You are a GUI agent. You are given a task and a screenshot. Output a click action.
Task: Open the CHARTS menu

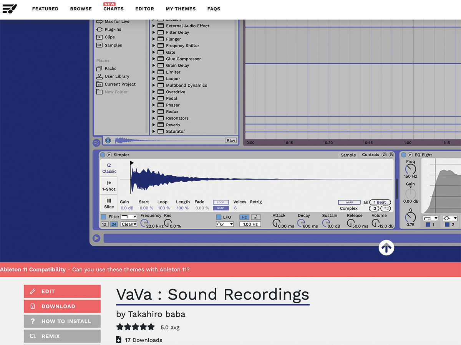click(114, 9)
